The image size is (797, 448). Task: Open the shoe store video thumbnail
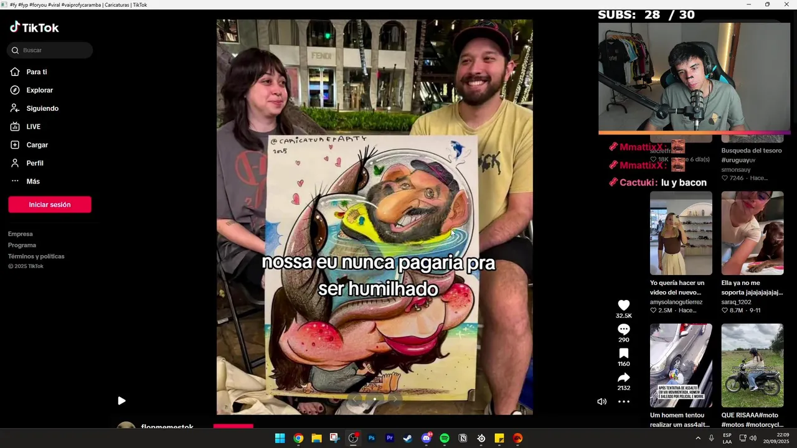point(681,233)
